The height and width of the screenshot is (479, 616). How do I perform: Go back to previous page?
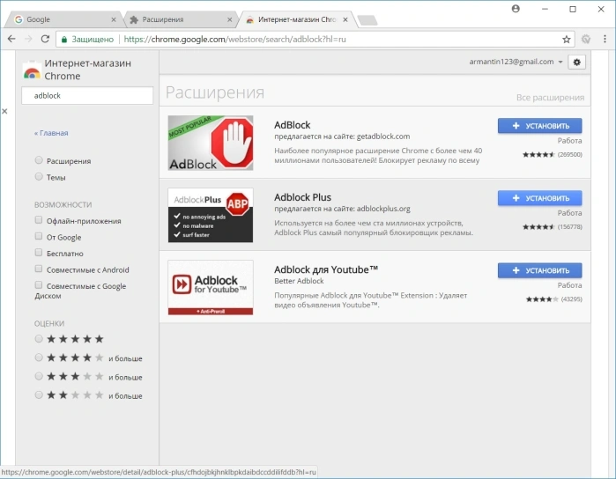pos(11,39)
